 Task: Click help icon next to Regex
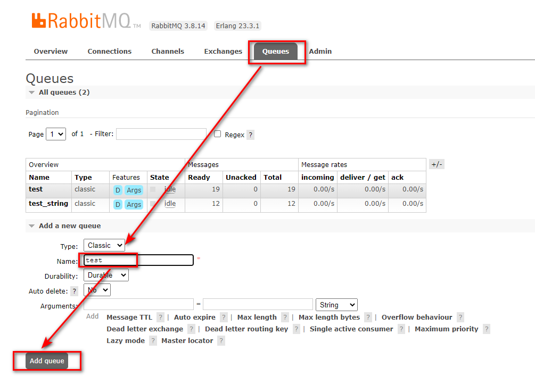(x=250, y=135)
